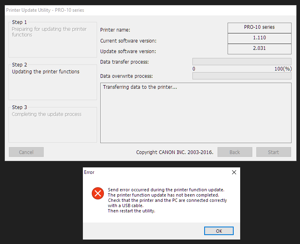Select the Step 2 updating printer functions panel
Image resolution: width=300 pixels, height=244 pixels.
pos(53,82)
